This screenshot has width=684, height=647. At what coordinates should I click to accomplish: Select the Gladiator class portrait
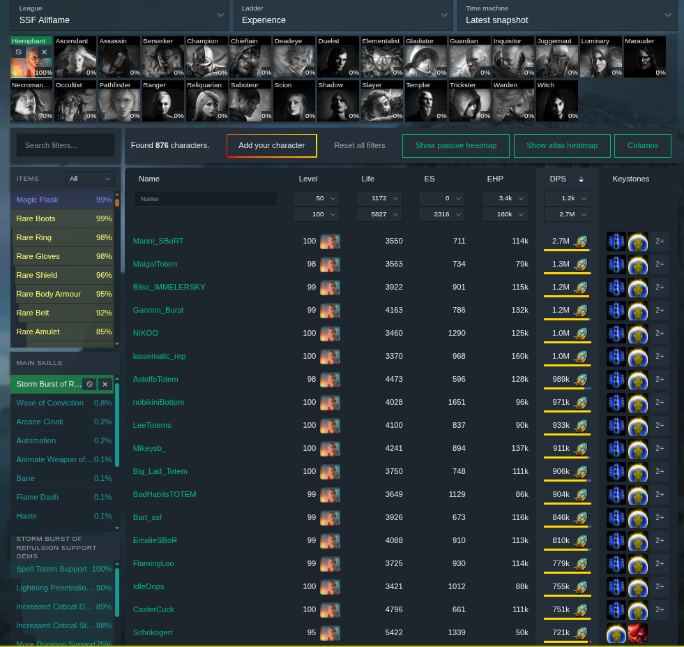pyautogui.click(x=426, y=57)
